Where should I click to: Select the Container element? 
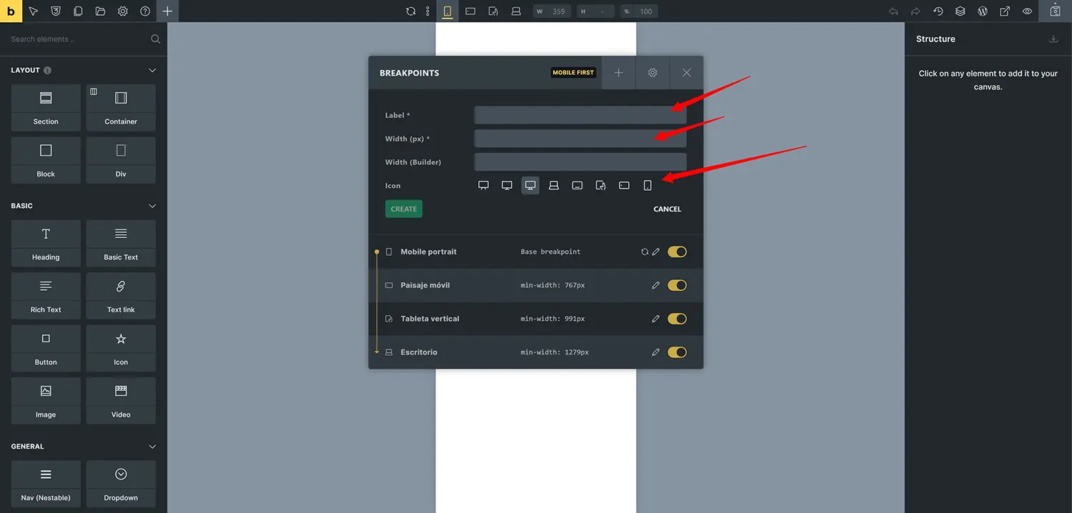[121, 108]
